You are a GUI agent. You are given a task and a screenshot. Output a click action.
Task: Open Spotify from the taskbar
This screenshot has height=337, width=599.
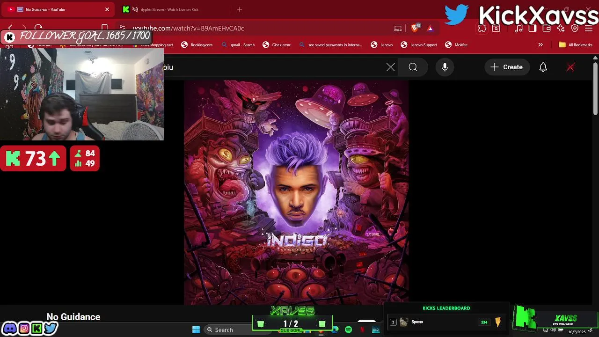point(349,330)
